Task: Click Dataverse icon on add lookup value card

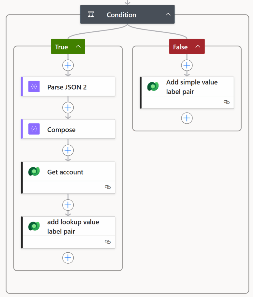Action: click(34, 227)
